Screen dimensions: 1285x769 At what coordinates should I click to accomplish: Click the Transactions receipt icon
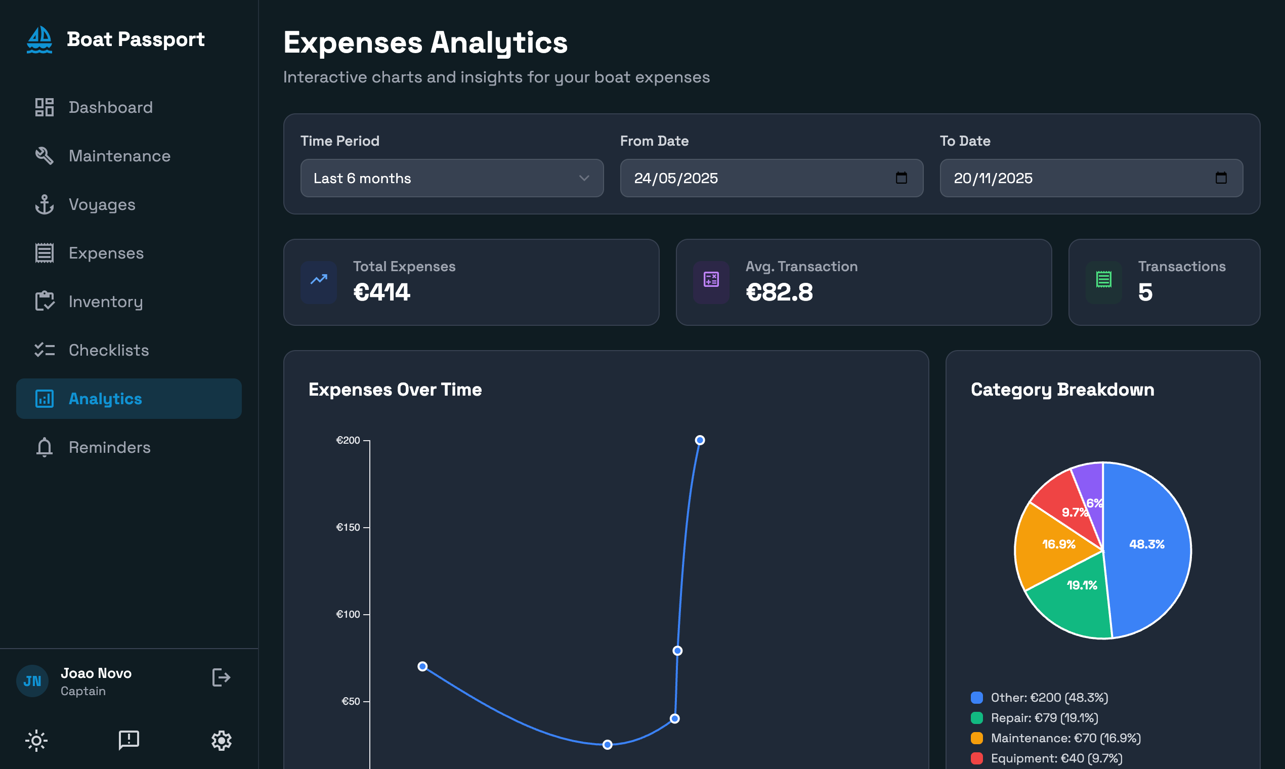1104,280
